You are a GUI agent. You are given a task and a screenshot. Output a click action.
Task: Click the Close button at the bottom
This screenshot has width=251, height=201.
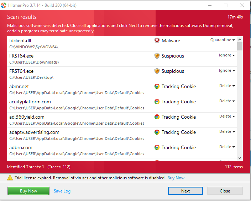tap(225, 191)
